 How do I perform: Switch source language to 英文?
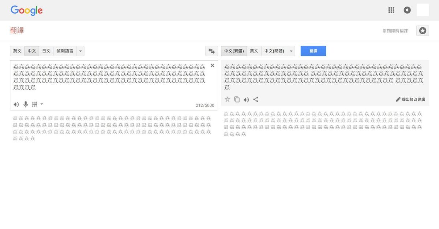(17, 51)
